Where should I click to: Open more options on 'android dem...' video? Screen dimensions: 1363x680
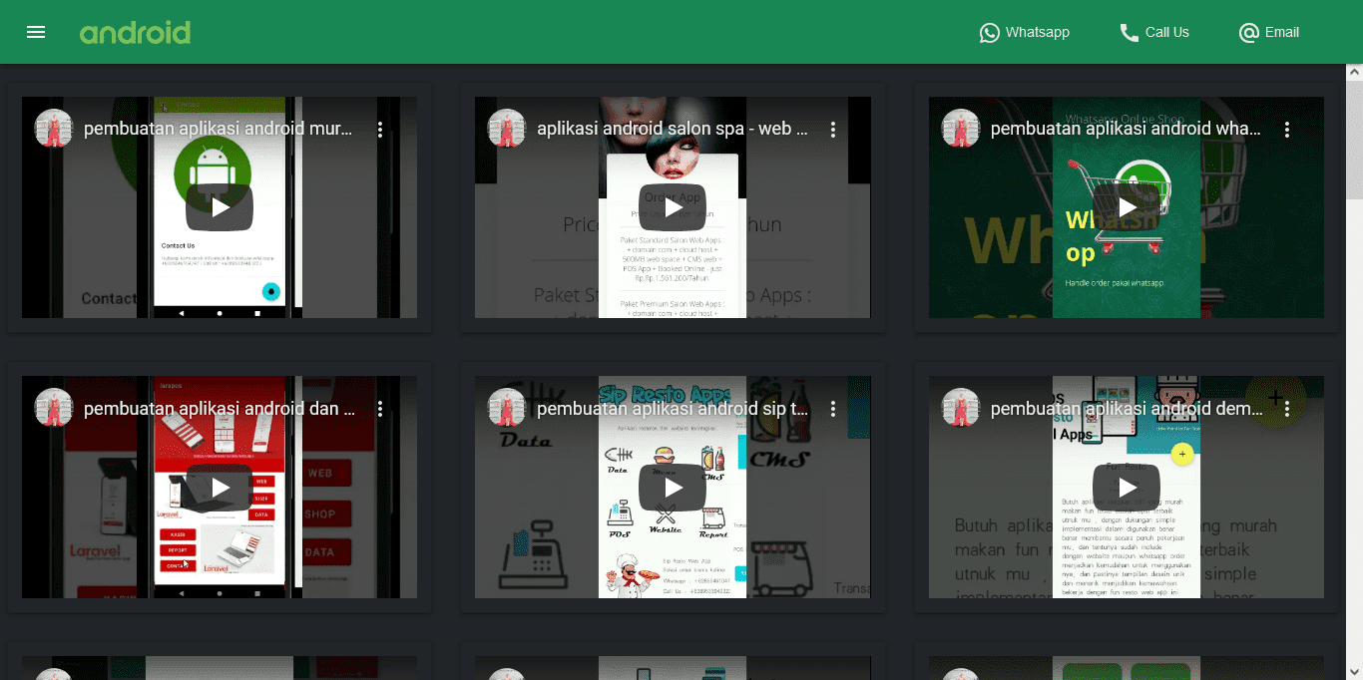(x=1287, y=409)
